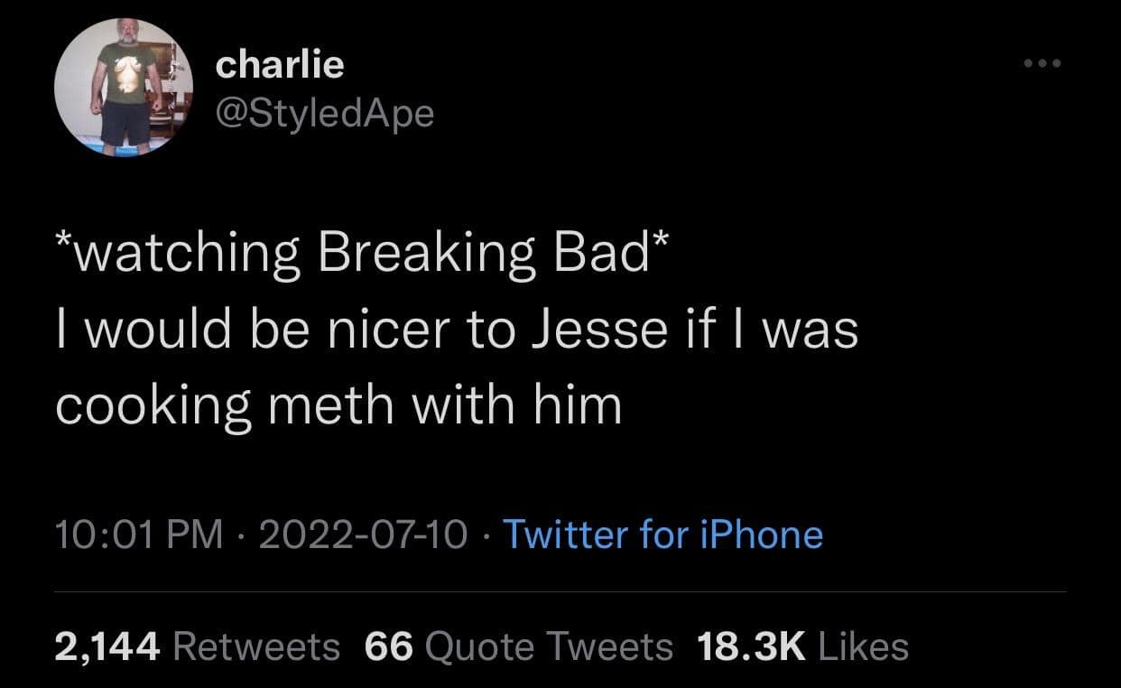Click the "I would be nicer to Jesse" line
Image resolution: width=1121 pixels, height=688 pixels.
[456, 330]
